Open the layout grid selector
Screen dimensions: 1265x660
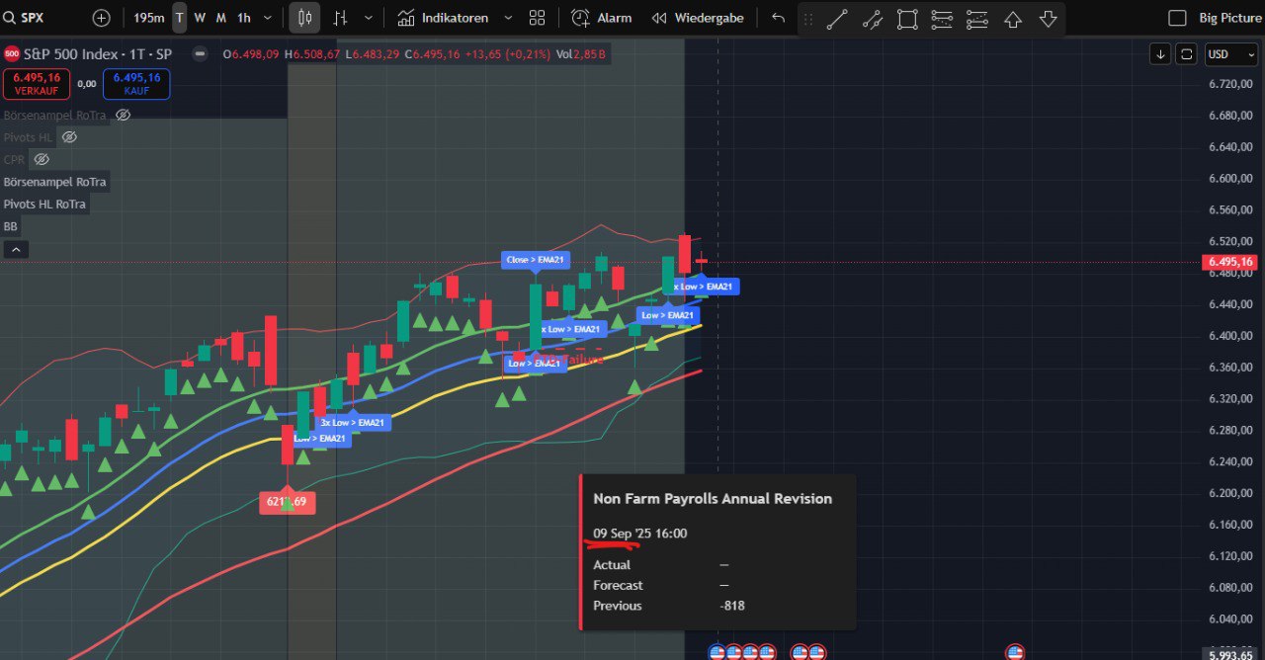tap(537, 18)
